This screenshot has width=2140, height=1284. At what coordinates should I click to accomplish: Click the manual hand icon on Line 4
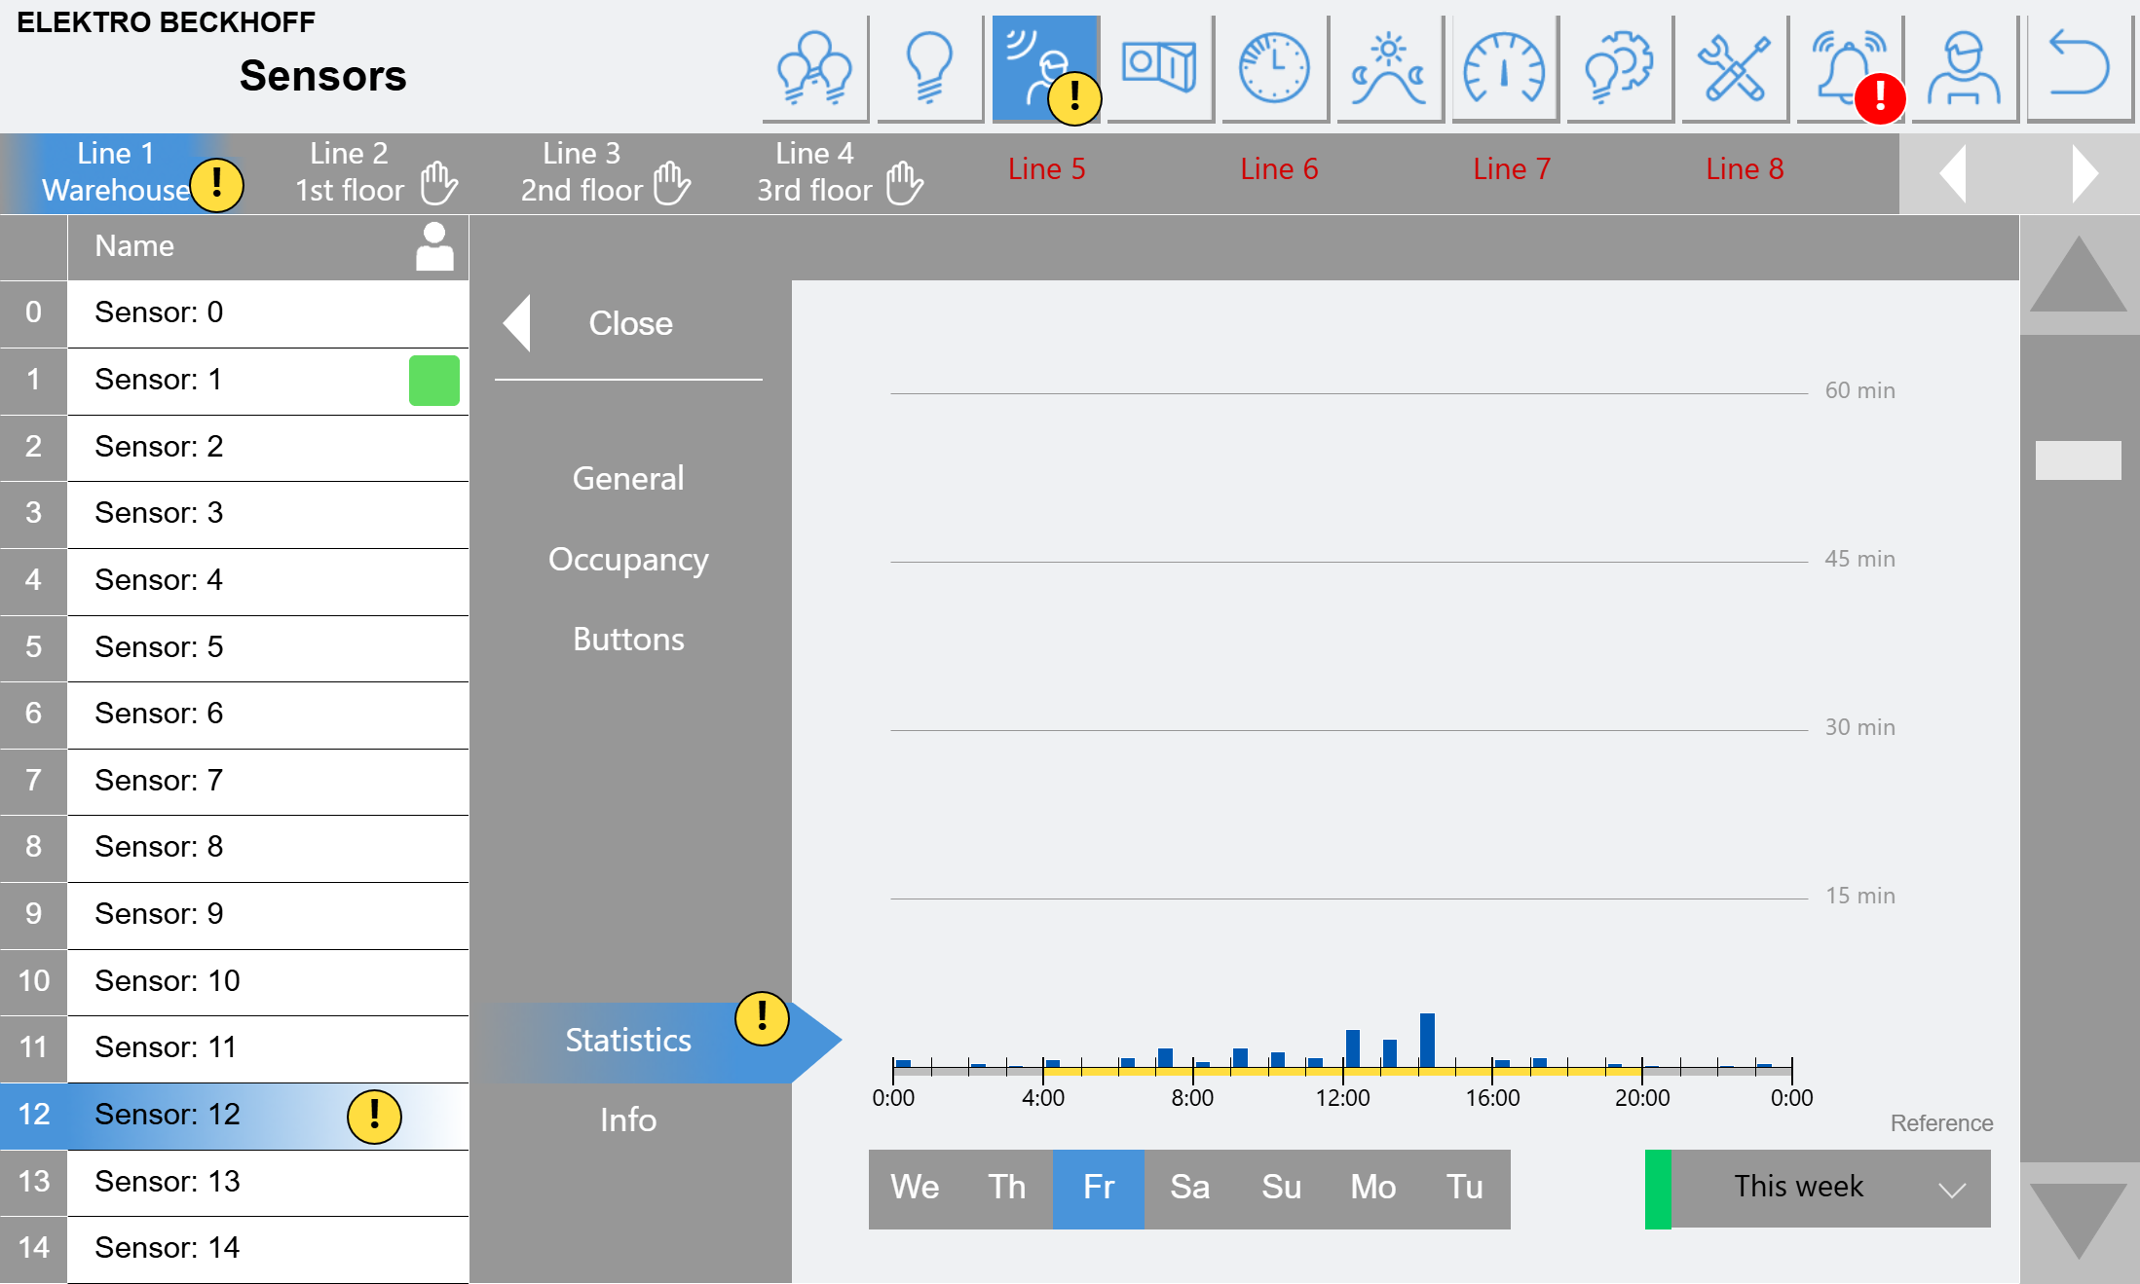[x=904, y=183]
